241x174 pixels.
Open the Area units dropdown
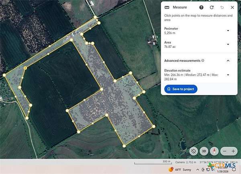tap(228, 45)
